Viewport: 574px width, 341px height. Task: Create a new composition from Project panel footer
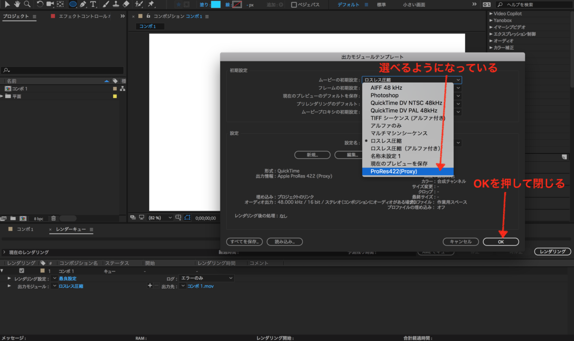(x=22, y=218)
